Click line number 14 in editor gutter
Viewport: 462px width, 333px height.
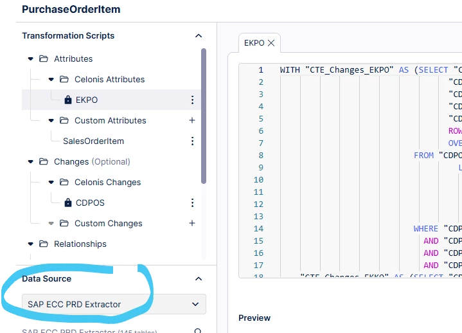tap(259, 229)
